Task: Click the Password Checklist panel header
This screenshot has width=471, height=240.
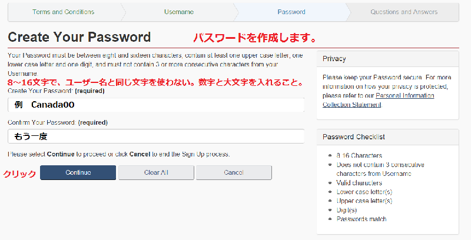Action: (x=387, y=136)
